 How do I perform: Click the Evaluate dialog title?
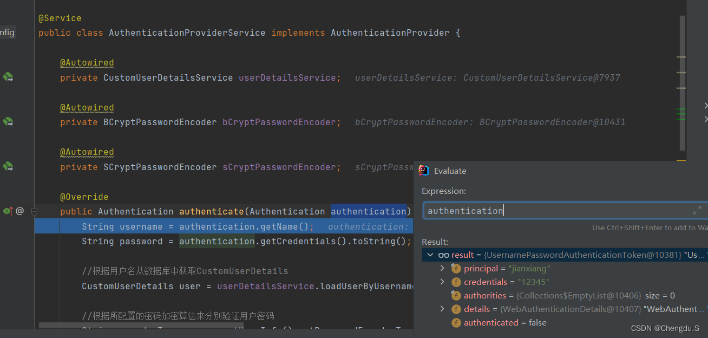pyautogui.click(x=450, y=171)
